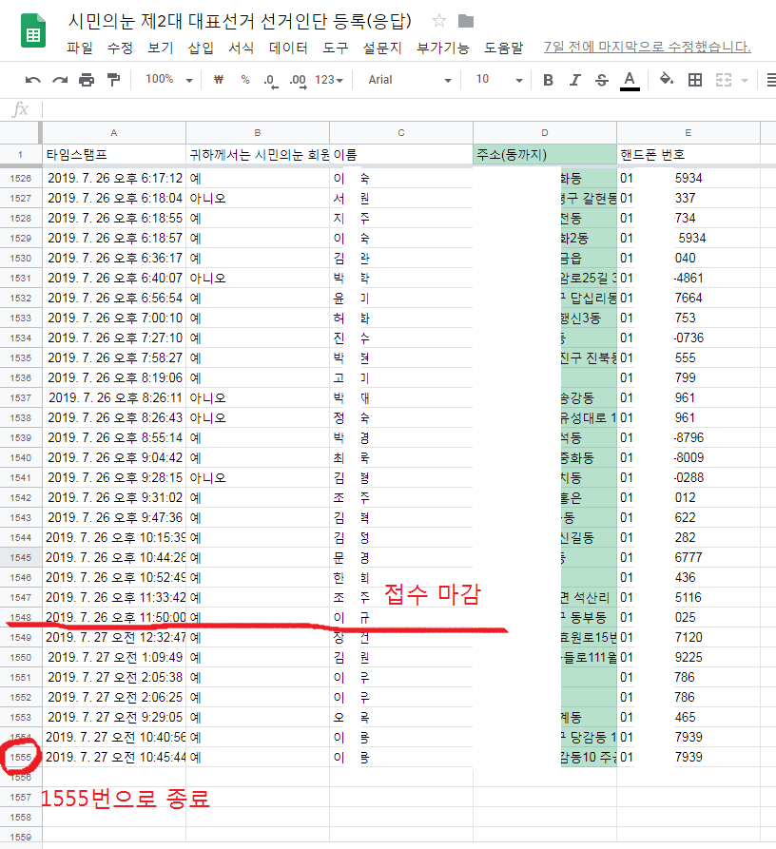Image resolution: width=776 pixels, height=849 pixels.
Task: Open the 데이터 menu
Action: 288,48
